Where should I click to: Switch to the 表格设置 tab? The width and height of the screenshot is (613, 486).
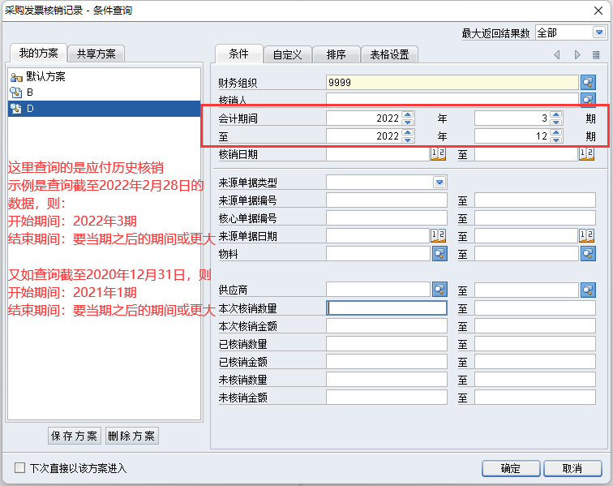coord(389,54)
